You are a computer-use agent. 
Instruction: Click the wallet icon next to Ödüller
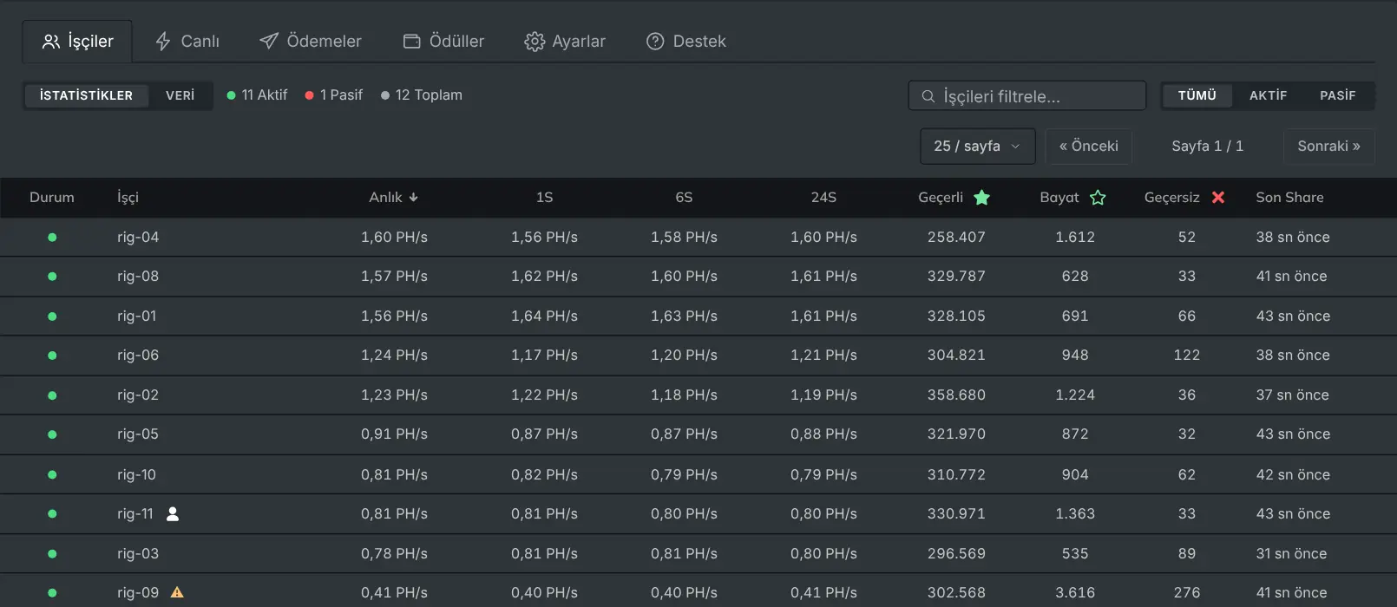click(411, 41)
